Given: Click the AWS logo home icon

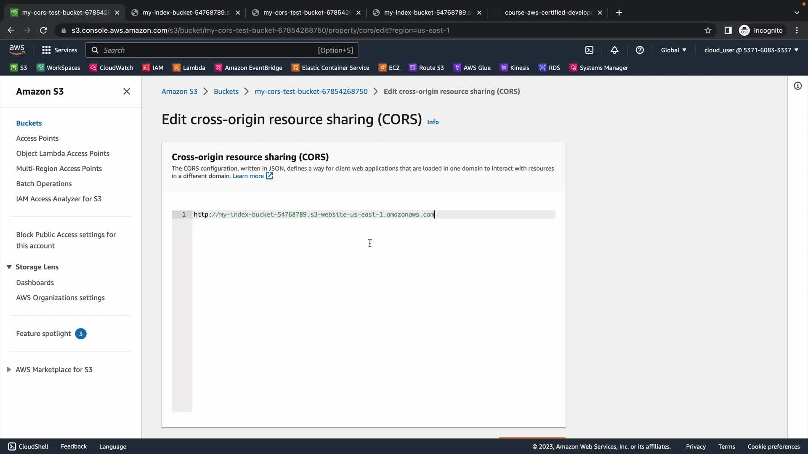Looking at the screenshot, I should pos(17,50).
